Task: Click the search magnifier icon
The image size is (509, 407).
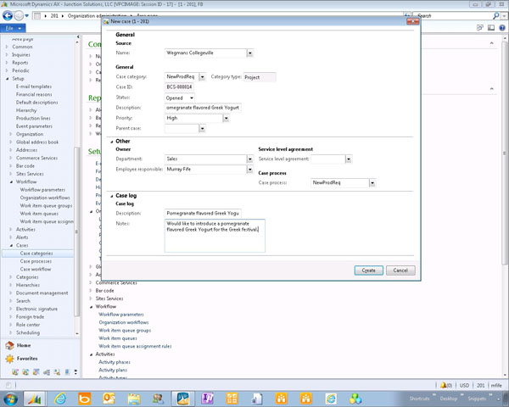Action: [495, 15]
